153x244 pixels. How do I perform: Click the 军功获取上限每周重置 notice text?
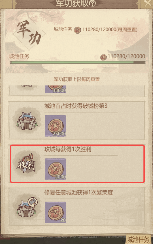(77, 79)
